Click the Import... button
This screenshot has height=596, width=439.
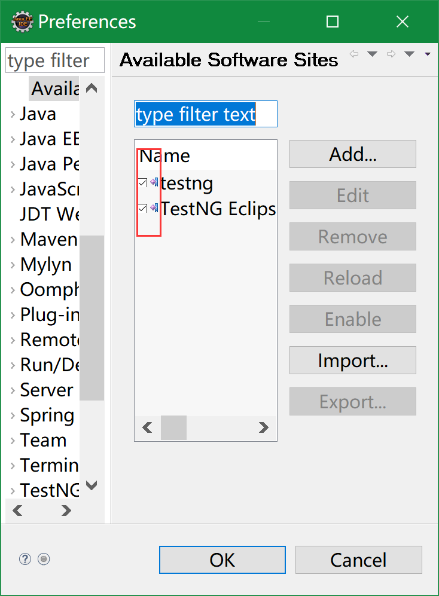point(353,360)
